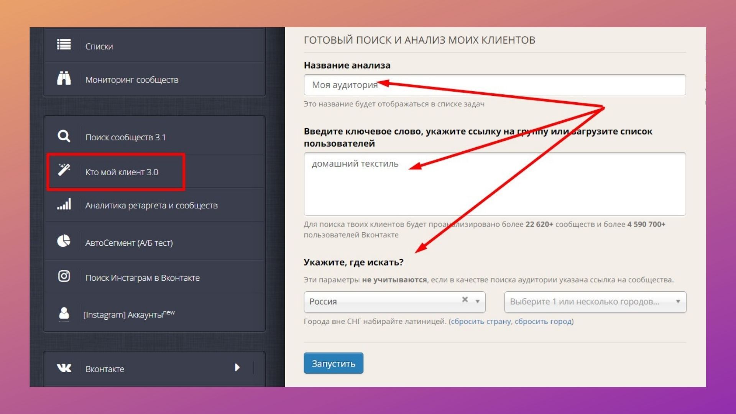Image resolution: width=736 pixels, height=414 pixels.
Task: Open Поиск Инстаграм в Вконтакте
Action: pyautogui.click(x=142, y=278)
